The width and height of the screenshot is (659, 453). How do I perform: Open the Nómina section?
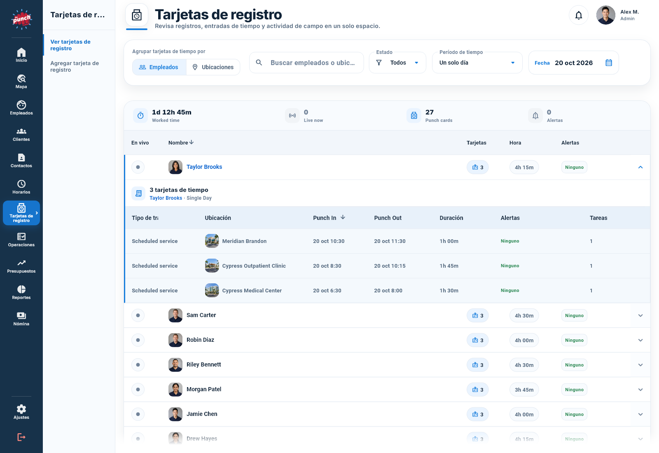[21, 319]
